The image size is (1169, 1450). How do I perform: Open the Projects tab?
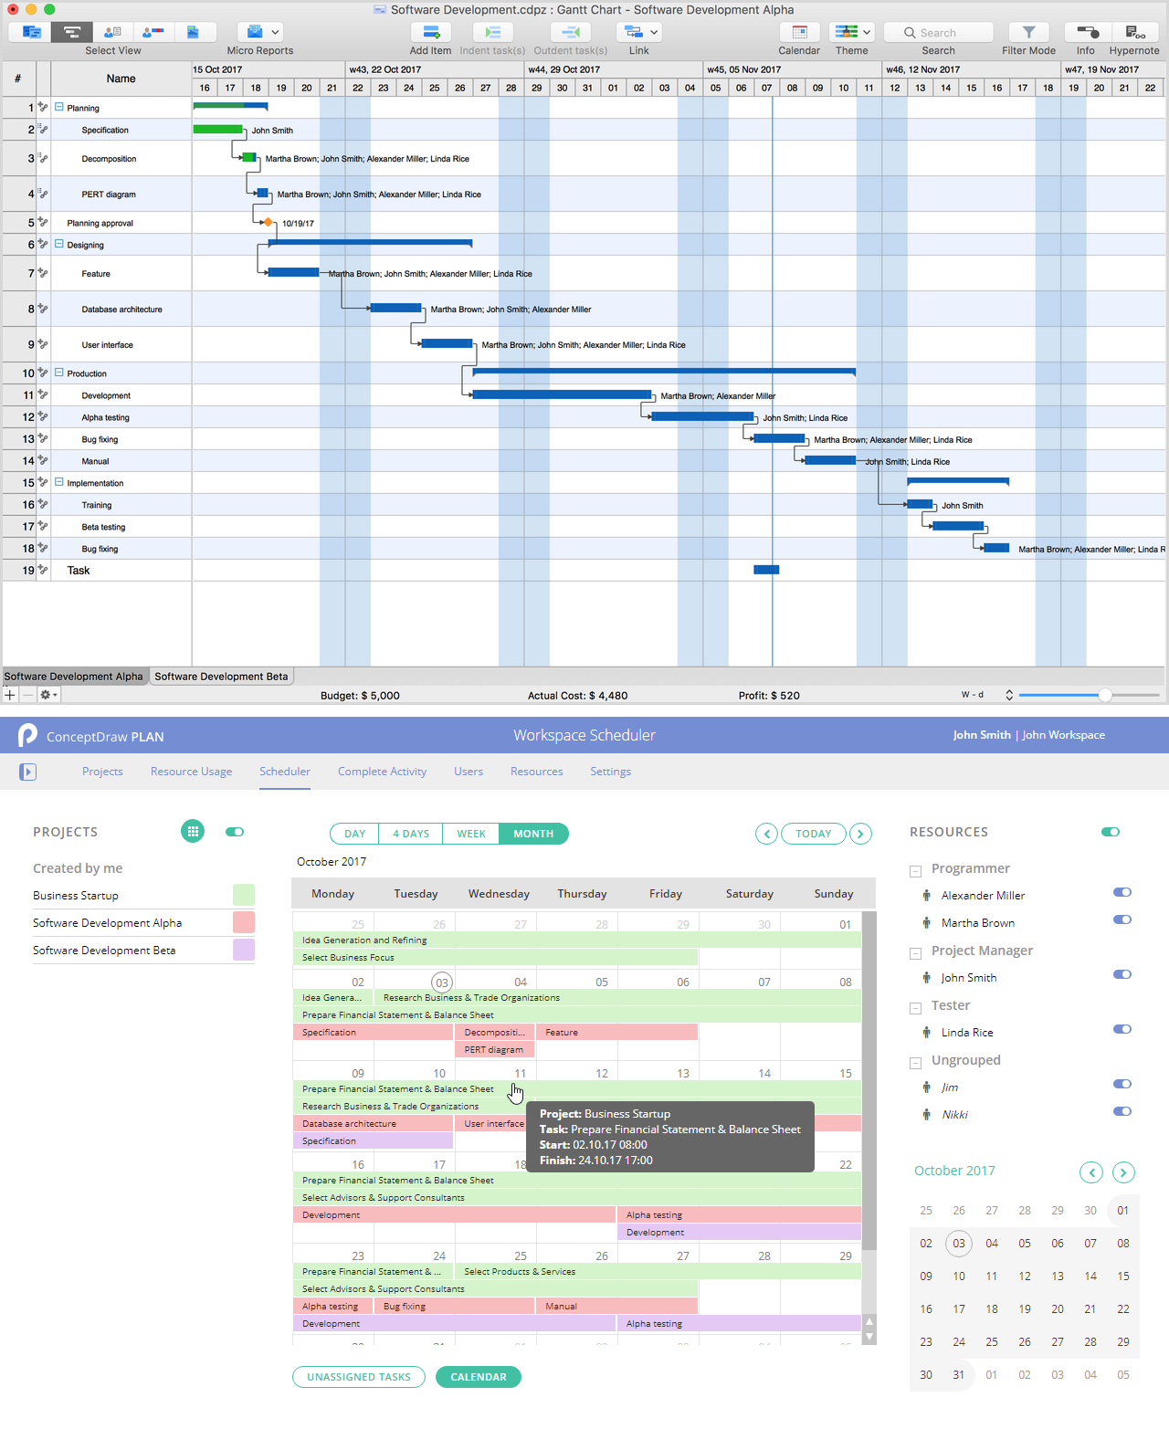click(x=102, y=772)
